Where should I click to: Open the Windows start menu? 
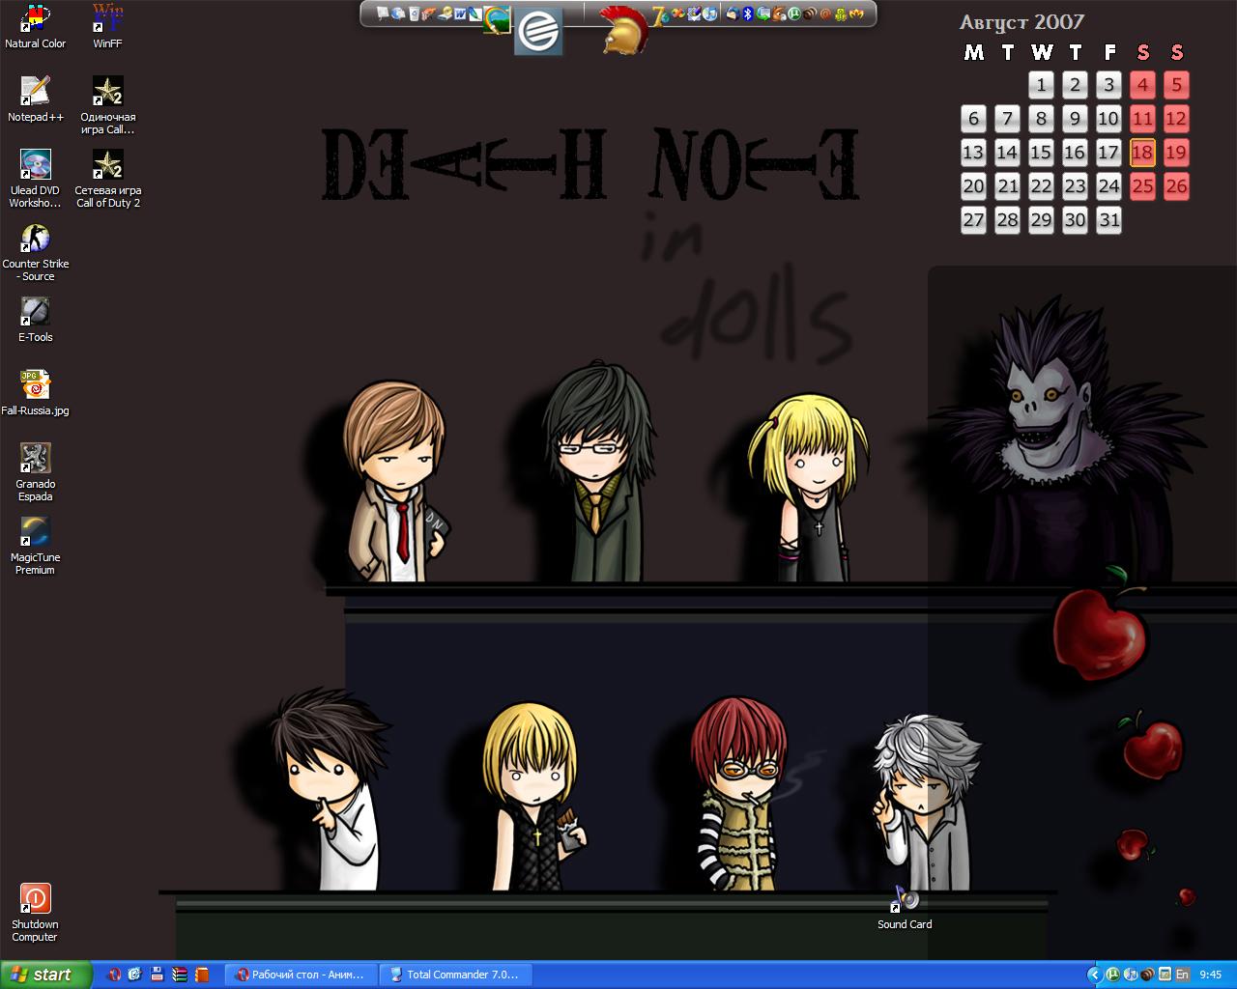coord(46,975)
